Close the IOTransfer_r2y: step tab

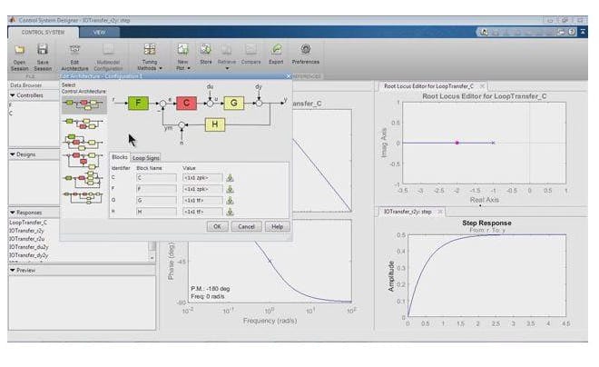coord(440,212)
